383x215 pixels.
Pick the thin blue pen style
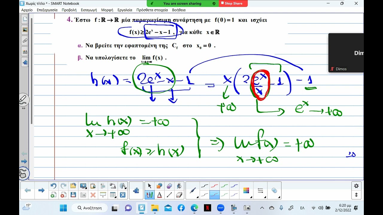pos(234,195)
